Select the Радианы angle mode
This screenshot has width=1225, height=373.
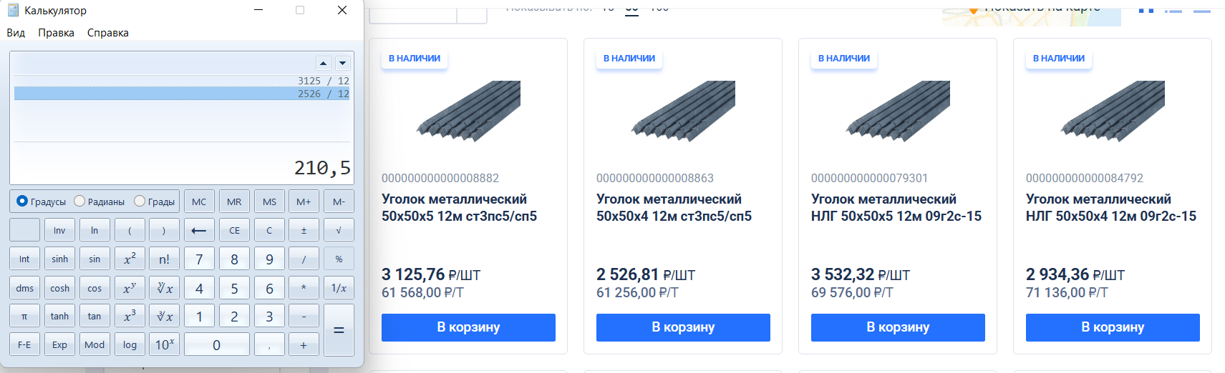(x=79, y=202)
